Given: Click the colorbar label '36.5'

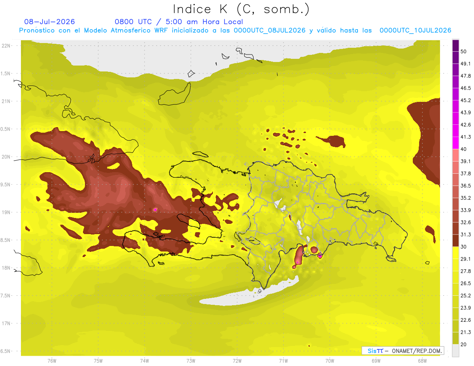Looking at the screenshot, I should 466,186.
